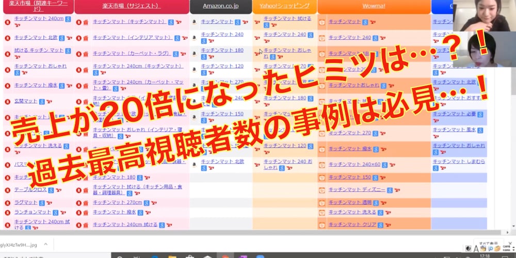Open Amazon キッチンマット 240 link
This screenshot has width=516, height=258.
(x=222, y=34)
